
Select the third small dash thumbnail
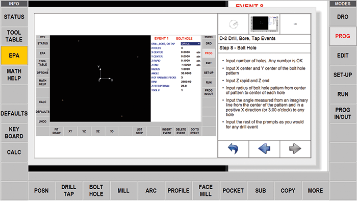click(295, 24)
